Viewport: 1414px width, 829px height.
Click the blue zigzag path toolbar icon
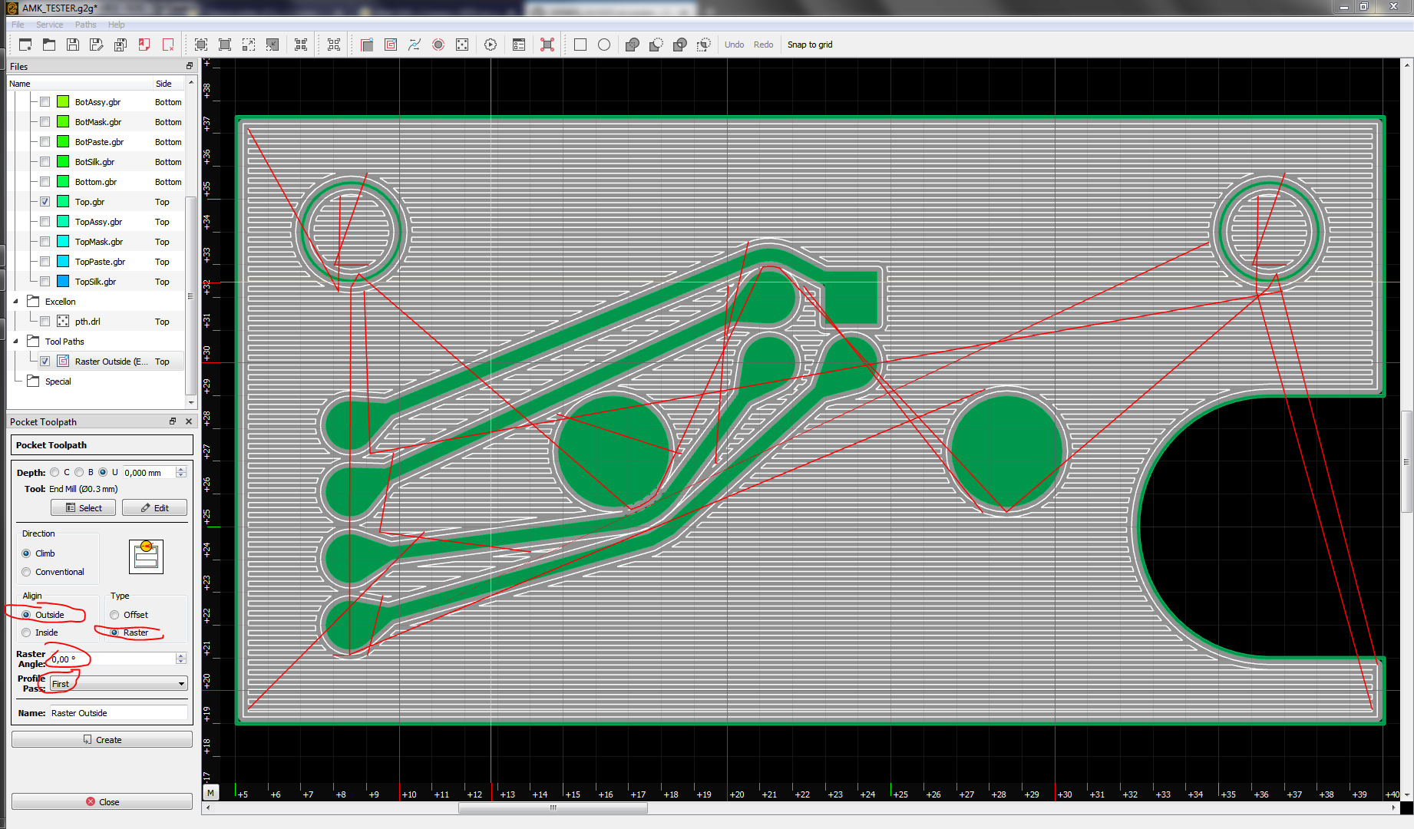point(415,45)
